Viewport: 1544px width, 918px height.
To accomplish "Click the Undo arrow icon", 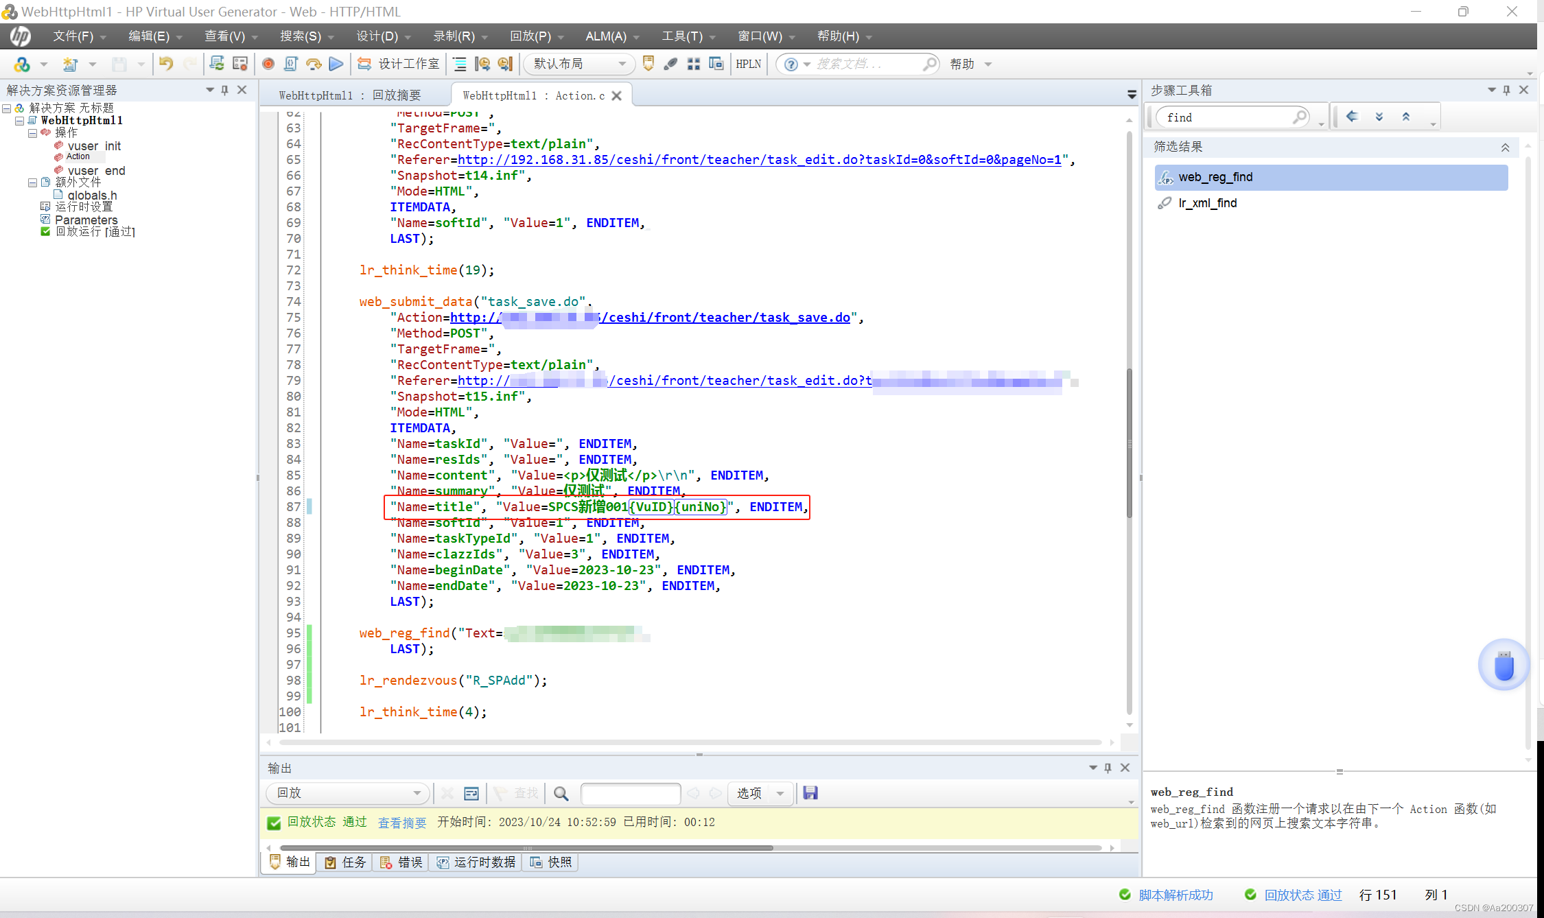I will 166,64.
